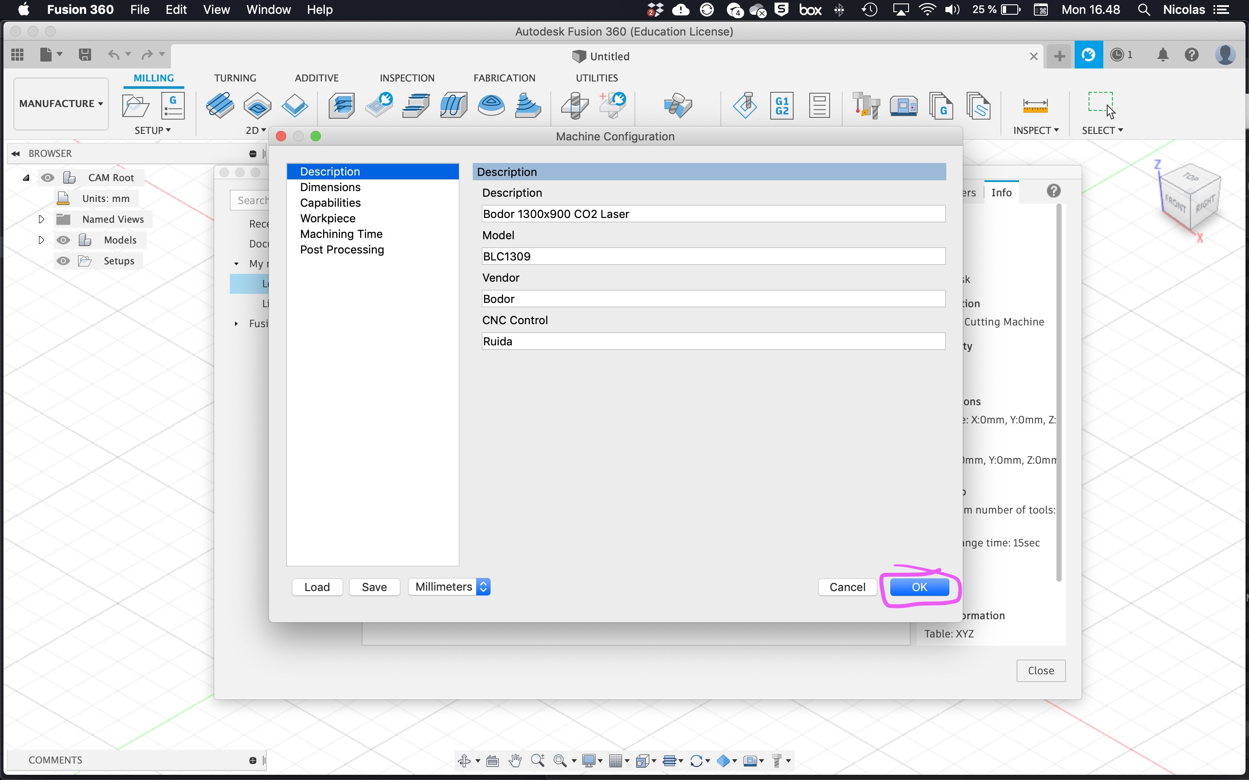
Task: Open the help question mark in Machine Library
Action: (1053, 192)
